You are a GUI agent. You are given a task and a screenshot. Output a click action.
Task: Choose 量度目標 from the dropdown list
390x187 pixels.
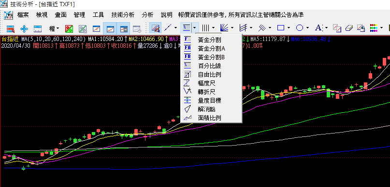[211, 100]
